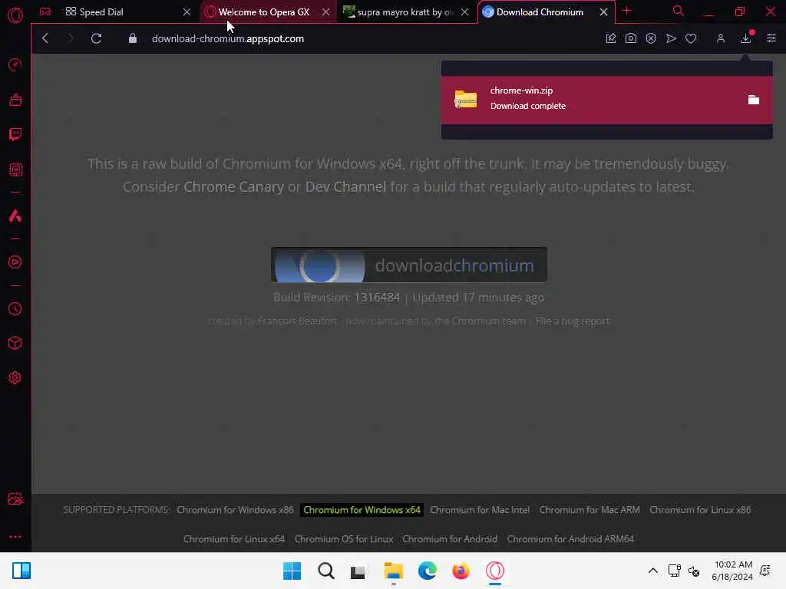Open the GX Corner gamepad icon

[x=45, y=12]
